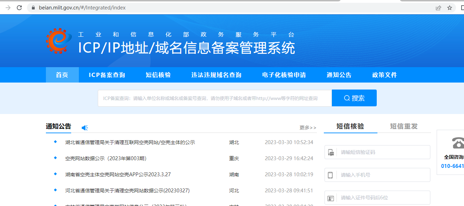
Task: Open the 政策文件 navigation item
Action: tap(384, 75)
